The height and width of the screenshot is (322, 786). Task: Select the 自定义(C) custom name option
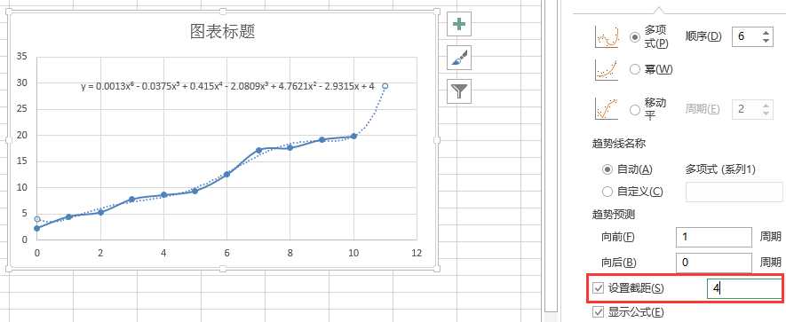pos(607,192)
